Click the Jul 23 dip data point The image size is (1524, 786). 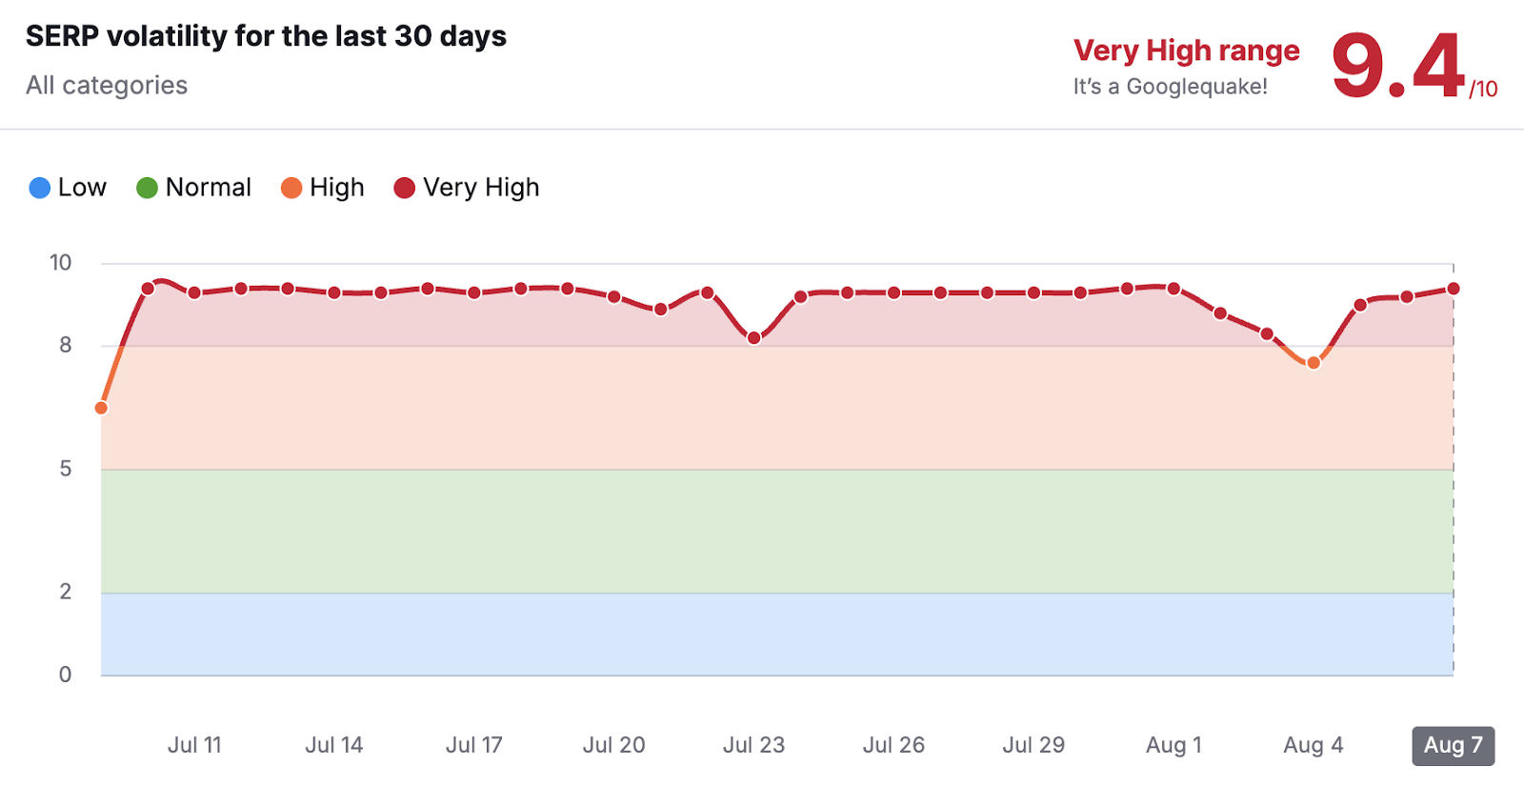pos(754,338)
